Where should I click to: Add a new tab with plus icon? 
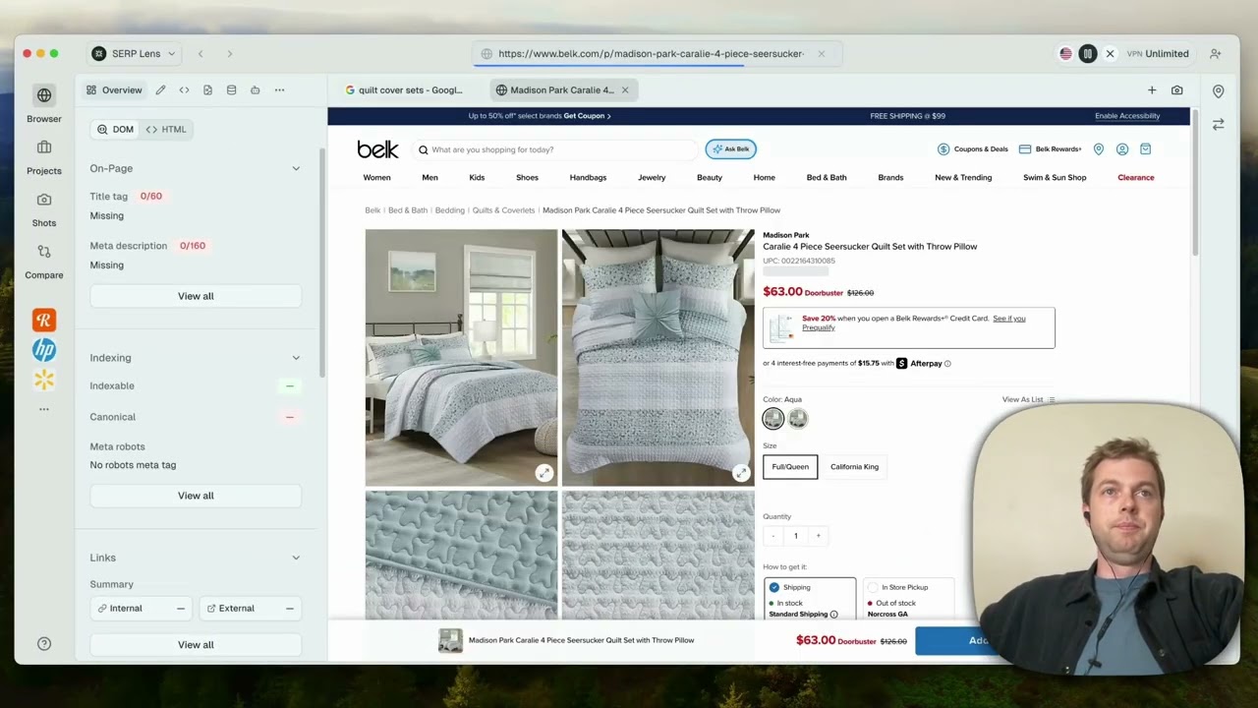point(1152,90)
